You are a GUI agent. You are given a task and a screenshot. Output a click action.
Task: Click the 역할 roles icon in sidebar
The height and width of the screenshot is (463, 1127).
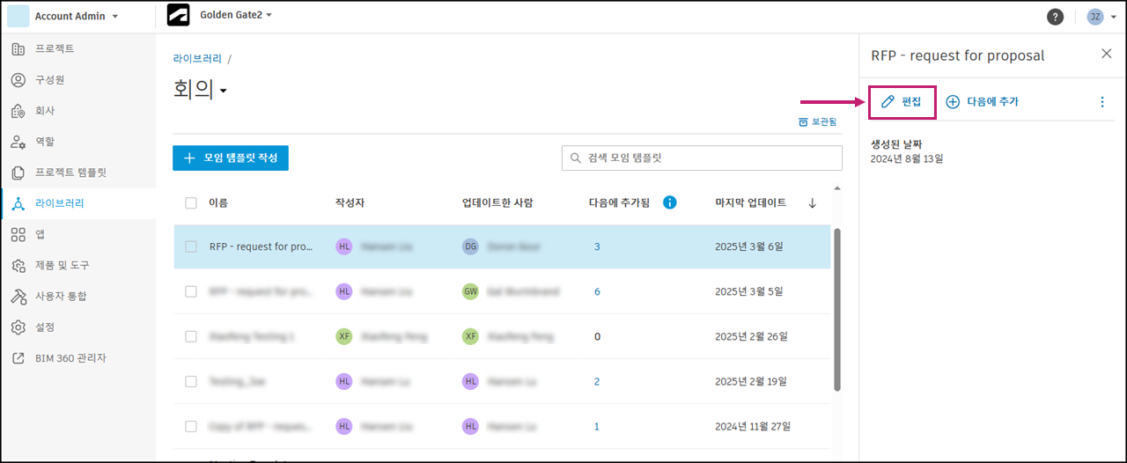click(x=18, y=142)
